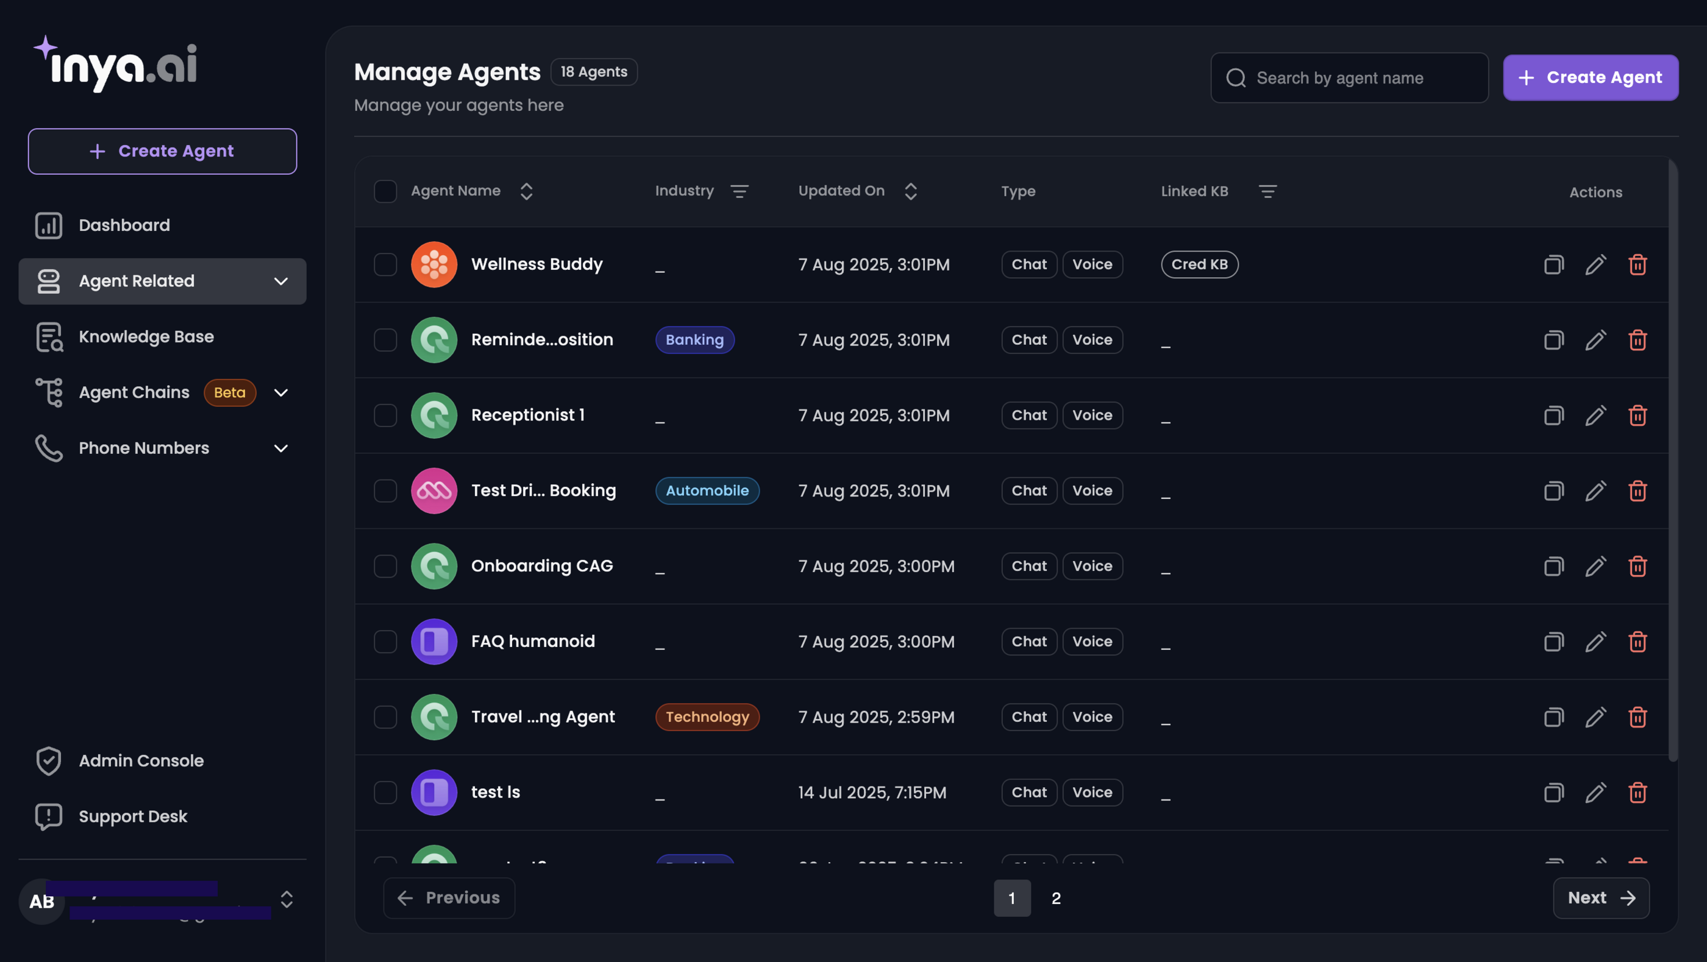Viewport: 1707px width, 962px height.
Task: Sort agents by Agent Name arrows
Action: (526, 191)
